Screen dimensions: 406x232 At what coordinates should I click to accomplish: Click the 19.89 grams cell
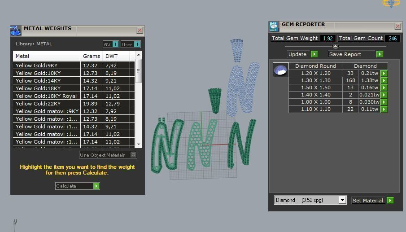tap(92, 104)
